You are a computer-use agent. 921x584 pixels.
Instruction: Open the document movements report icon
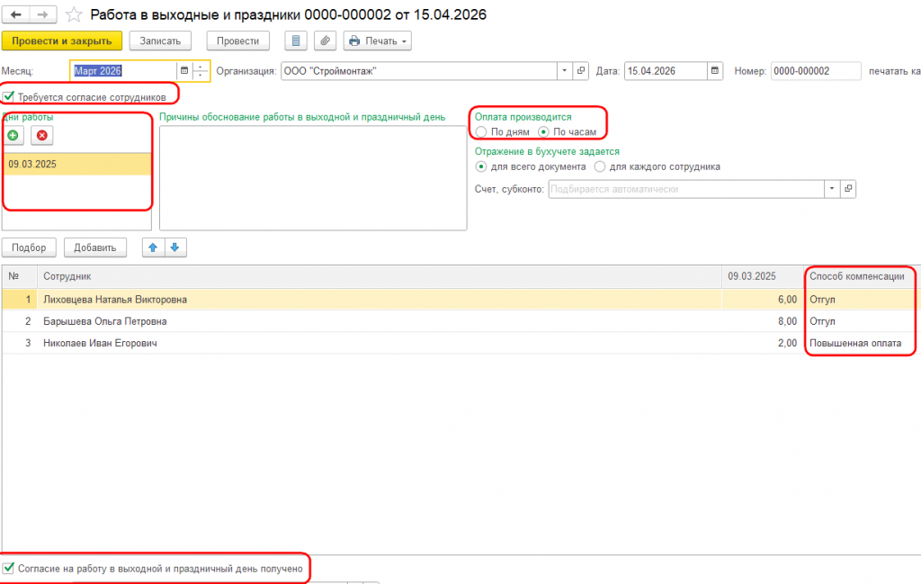point(296,41)
